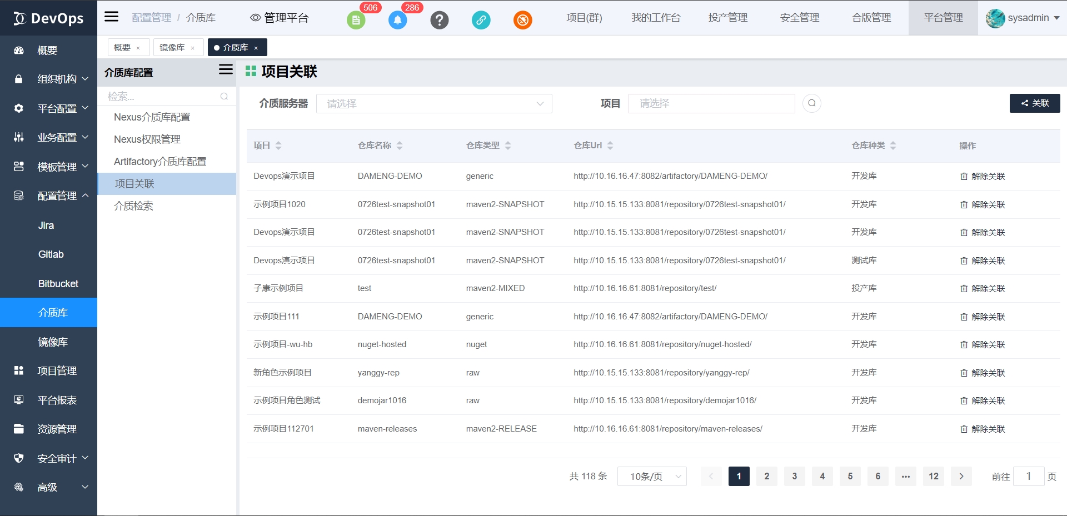Click the question mark help icon
This screenshot has width=1067, height=516.
pos(439,21)
